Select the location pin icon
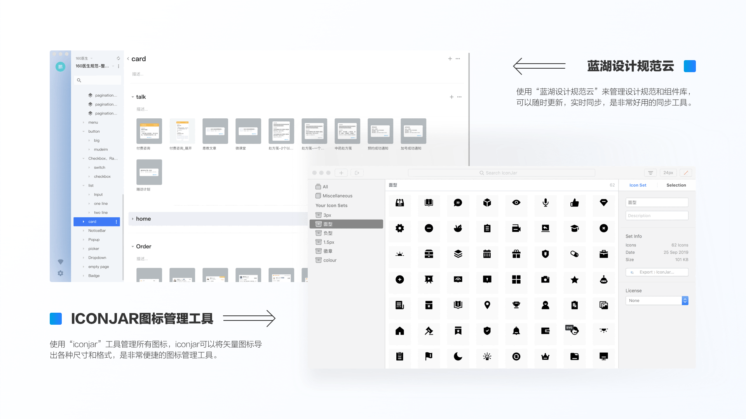The image size is (746, 419). (487, 305)
